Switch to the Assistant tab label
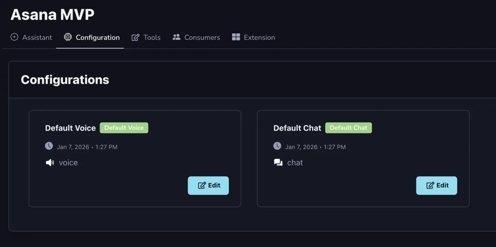The image size is (496, 247). click(37, 37)
